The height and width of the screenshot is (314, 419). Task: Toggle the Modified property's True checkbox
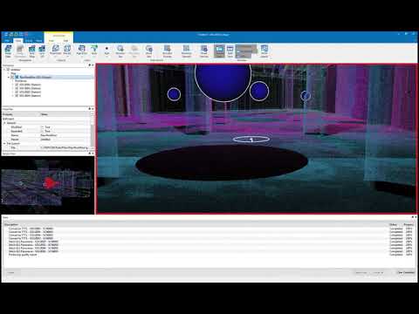click(43, 127)
